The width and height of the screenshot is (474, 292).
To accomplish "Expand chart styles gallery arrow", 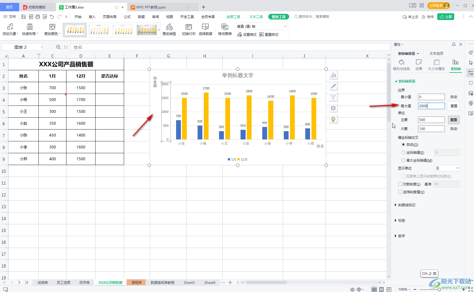I will pyautogui.click(x=159, y=30).
